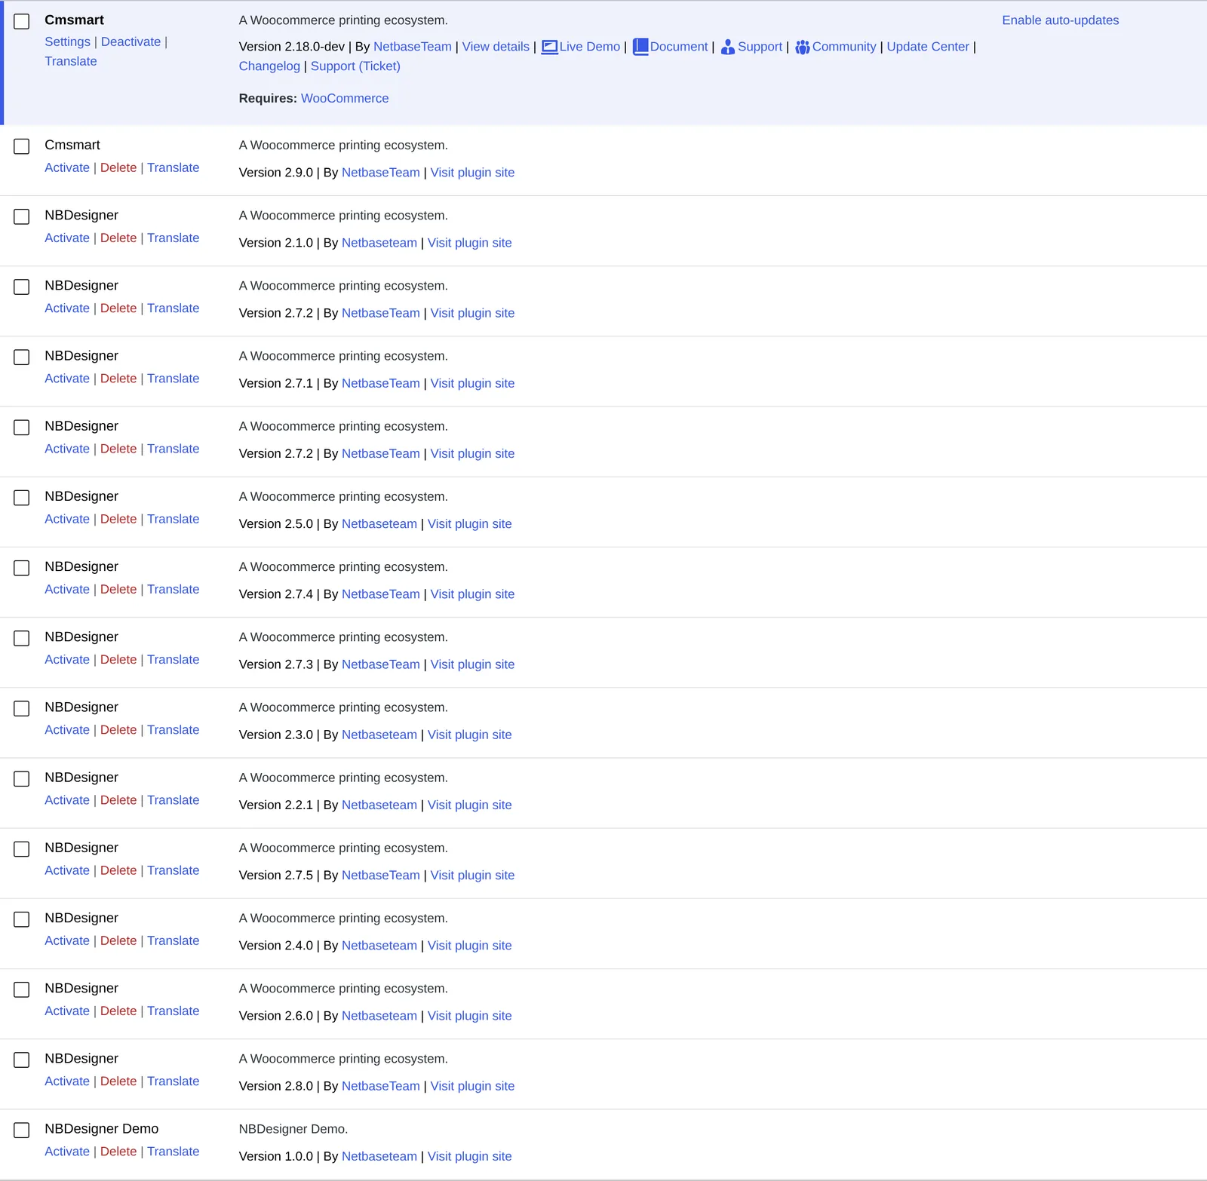Open Cmsmart Settings link

(67, 41)
